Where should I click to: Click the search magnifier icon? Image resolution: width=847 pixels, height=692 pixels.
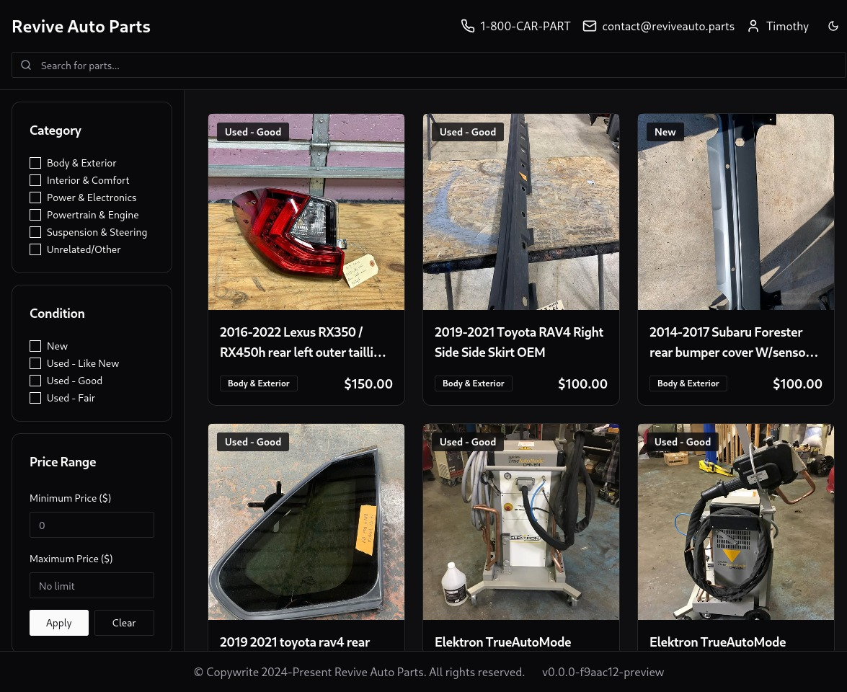click(26, 65)
